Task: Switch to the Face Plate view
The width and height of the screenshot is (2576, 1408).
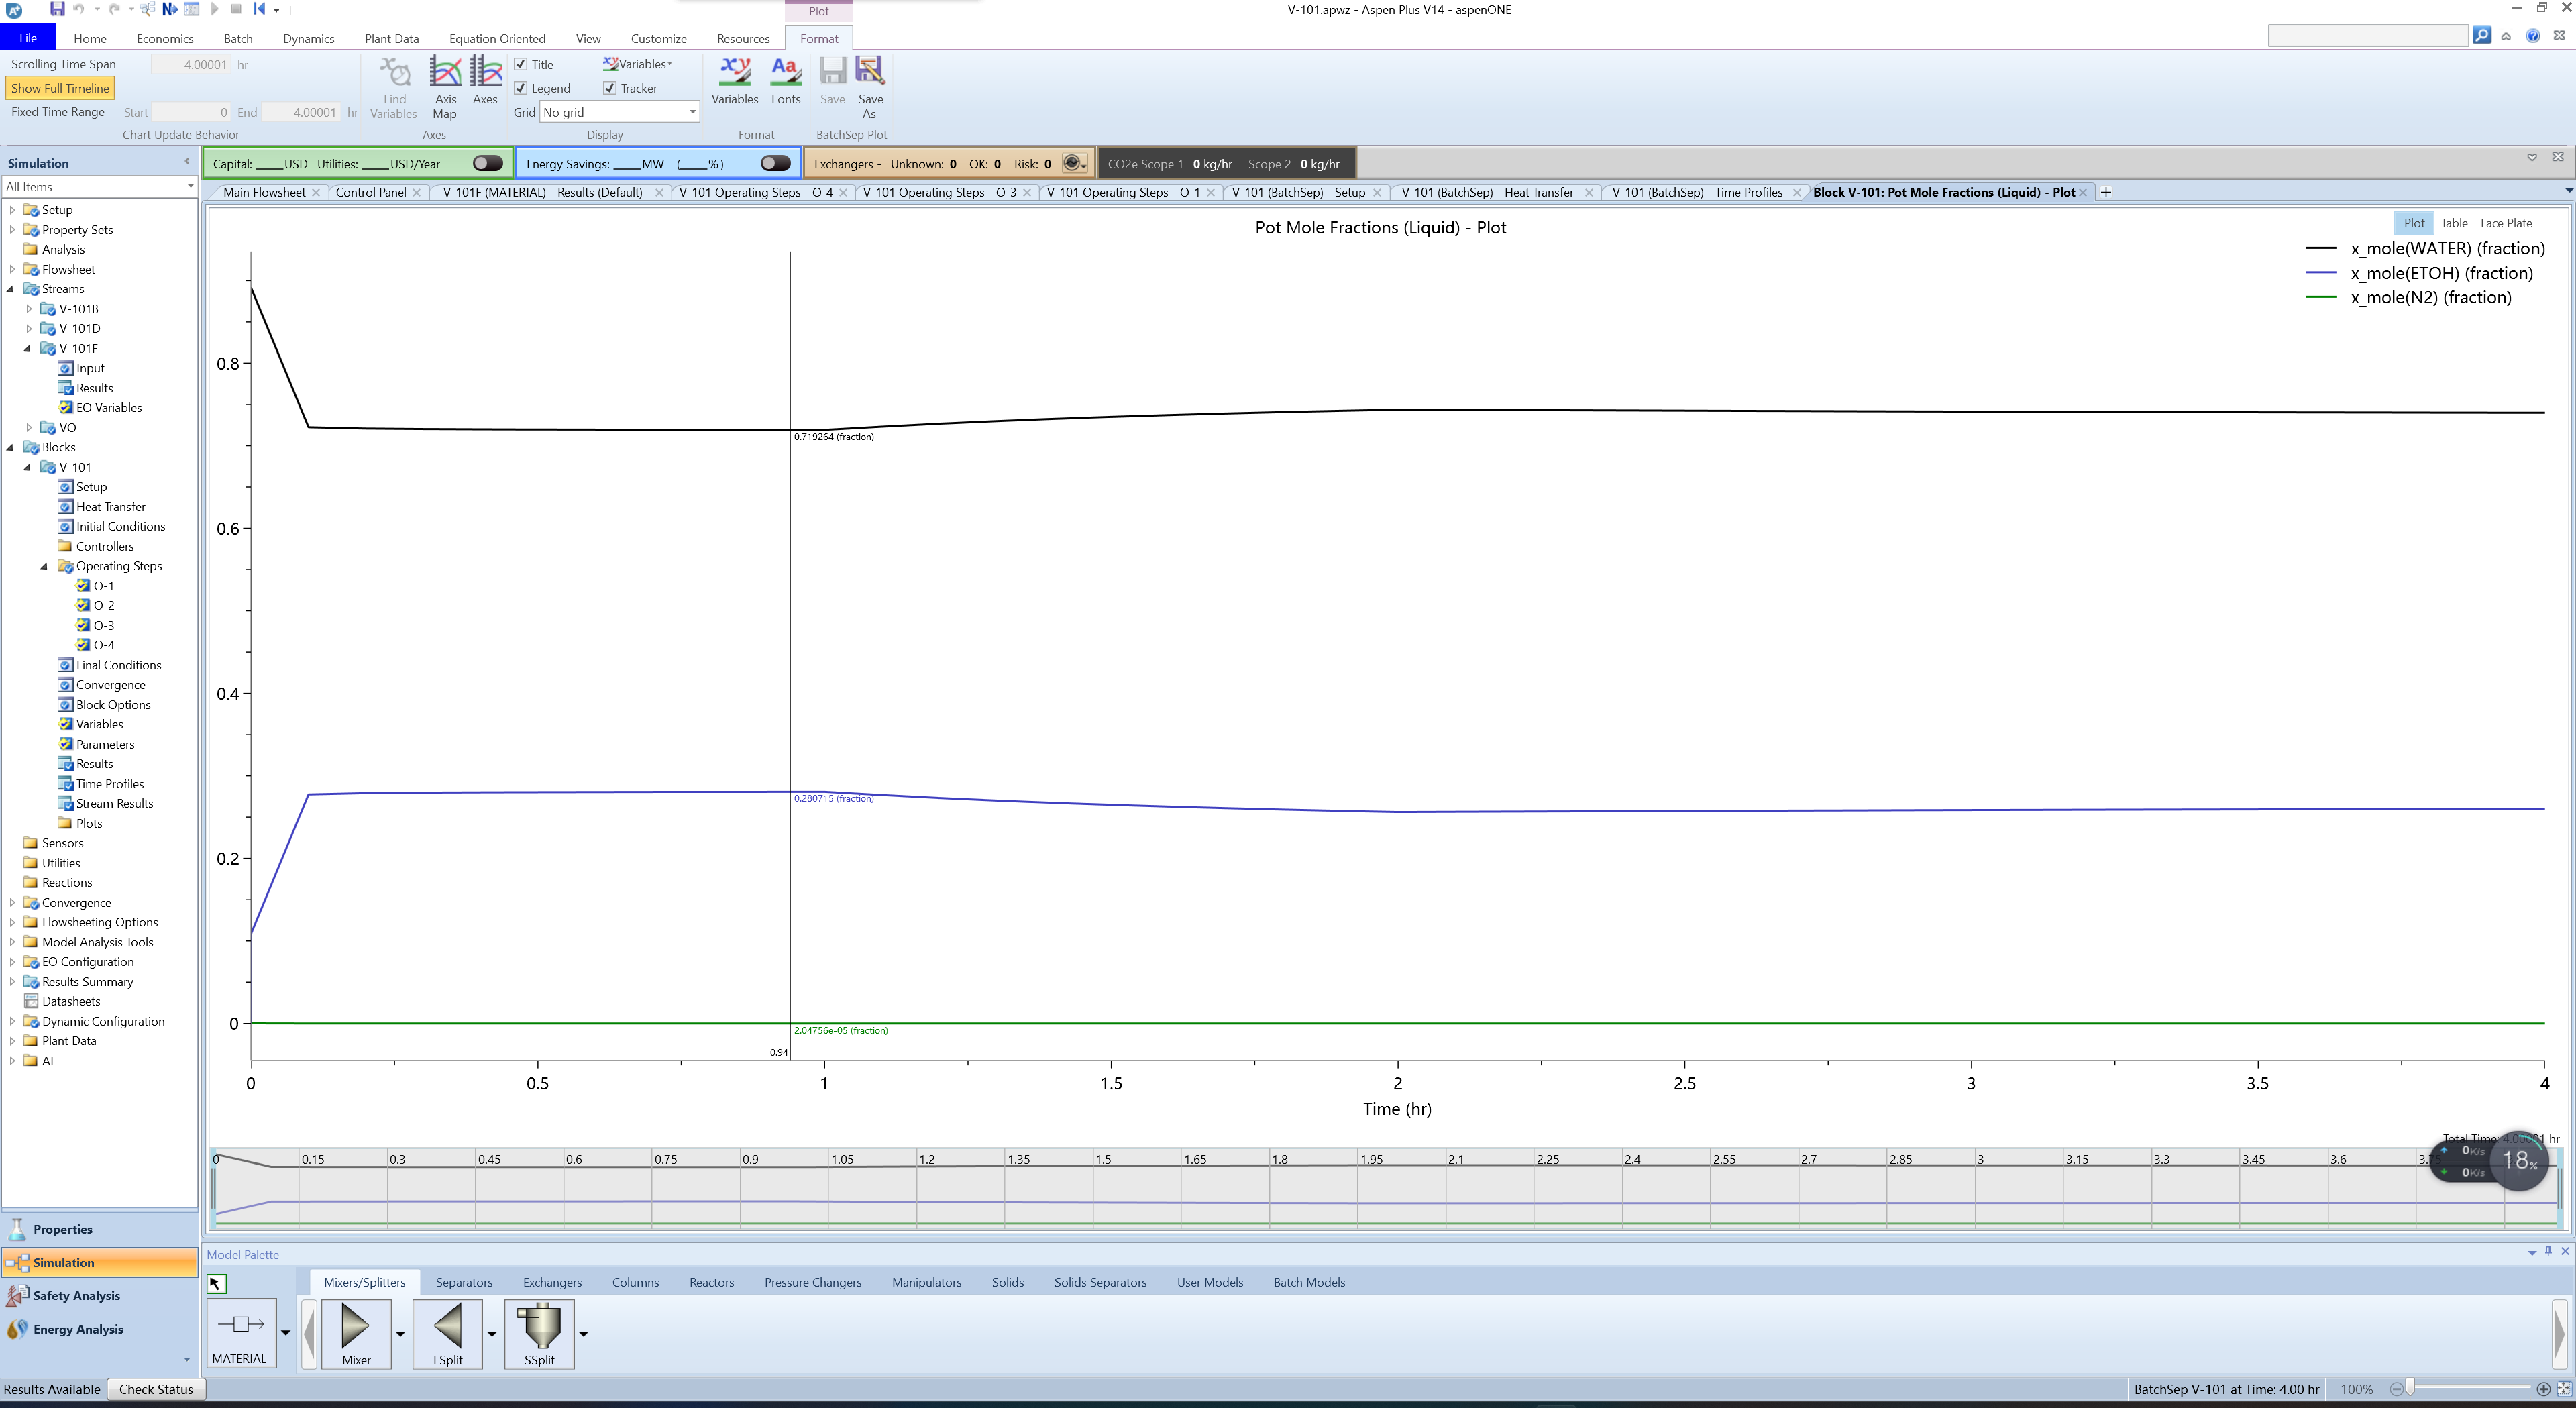Action: tap(2506, 223)
